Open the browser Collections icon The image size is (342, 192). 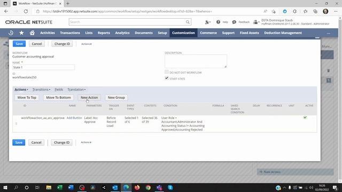315,11
